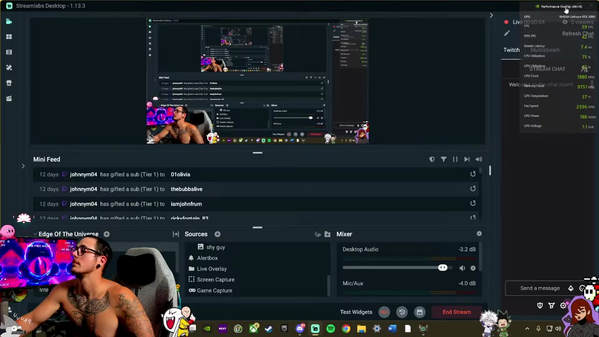Screen dimensions: 599x337
Task: Open Epic Games Launcher from taskbar
Action: [284, 329]
